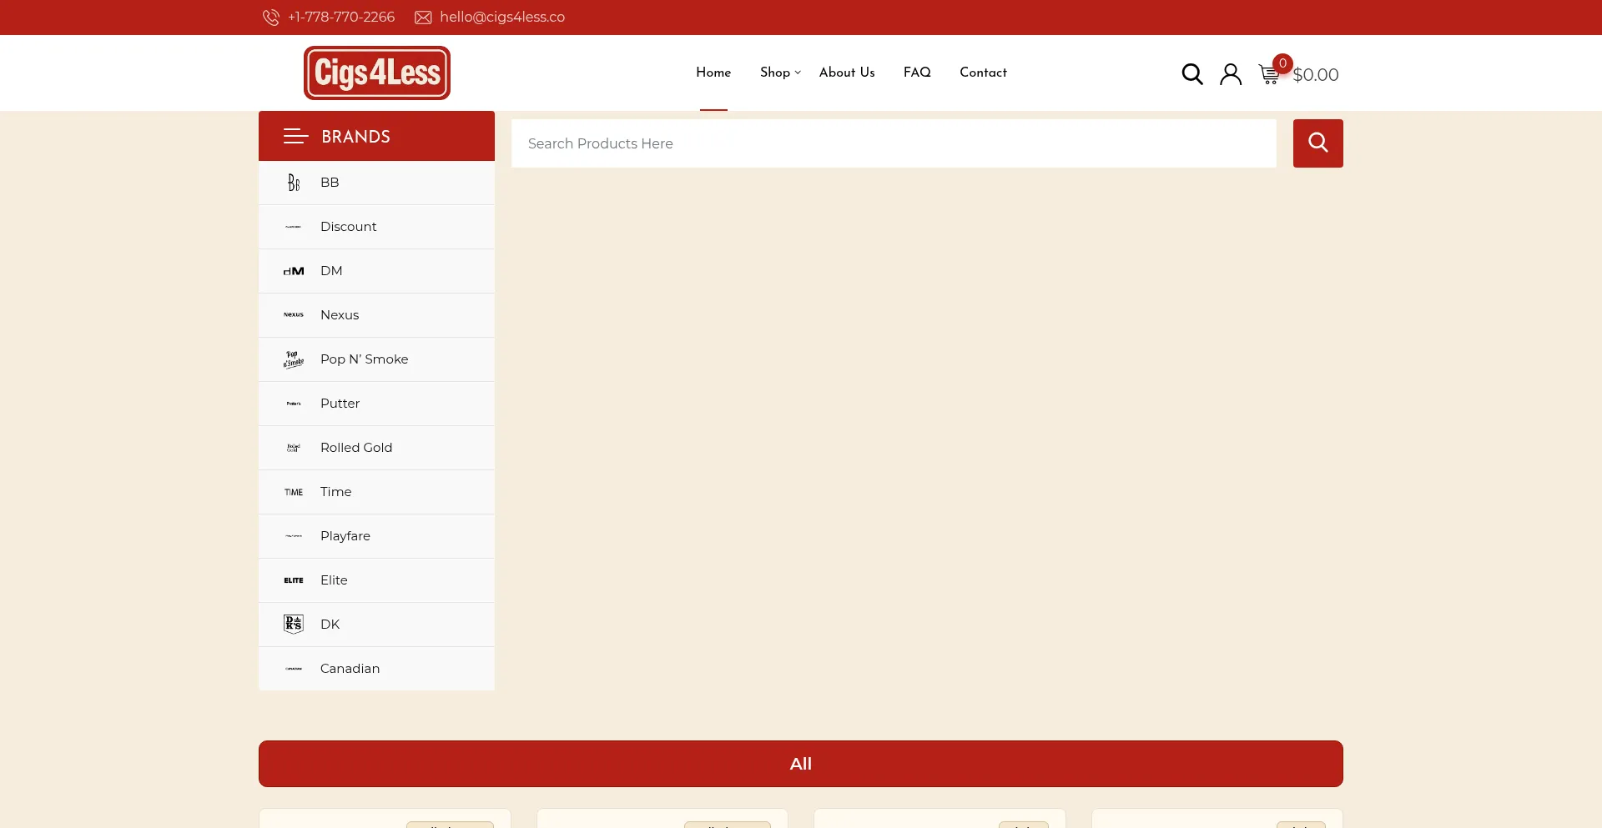Click the Playfare brand logo icon
The image size is (1602, 828).
pyautogui.click(x=294, y=536)
